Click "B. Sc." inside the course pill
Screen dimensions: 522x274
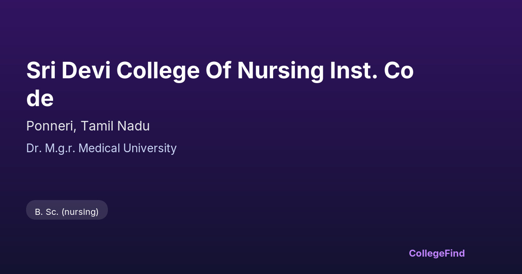pyautogui.click(x=47, y=212)
